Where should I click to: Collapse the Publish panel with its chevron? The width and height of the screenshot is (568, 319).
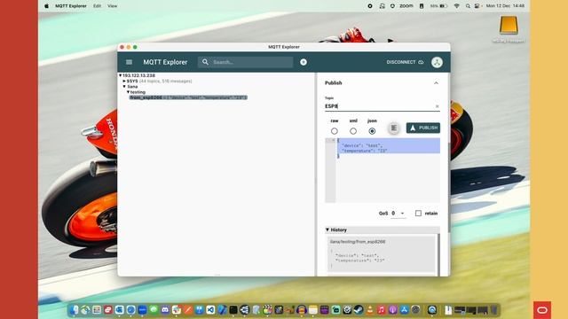pos(436,83)
